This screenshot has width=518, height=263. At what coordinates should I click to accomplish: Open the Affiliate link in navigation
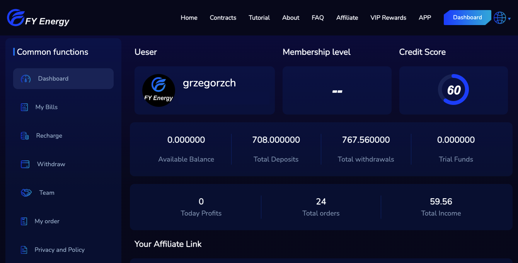click(347, 18)
